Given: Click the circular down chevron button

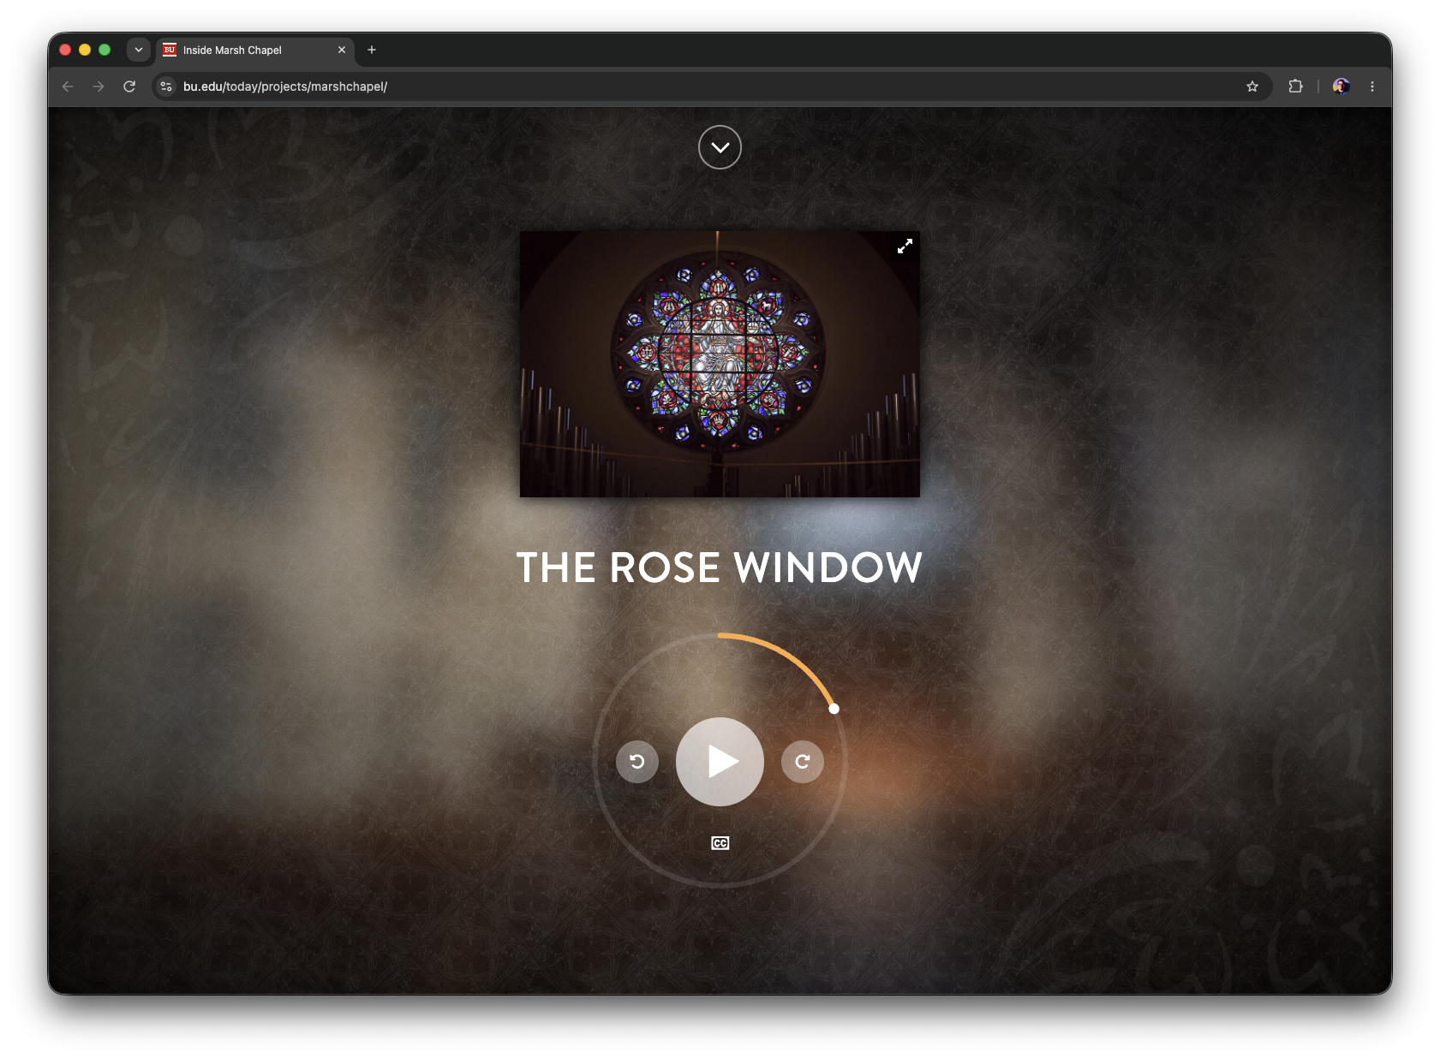Looking at the screenshot, I should pyautogui.click(x=720, y=147).
